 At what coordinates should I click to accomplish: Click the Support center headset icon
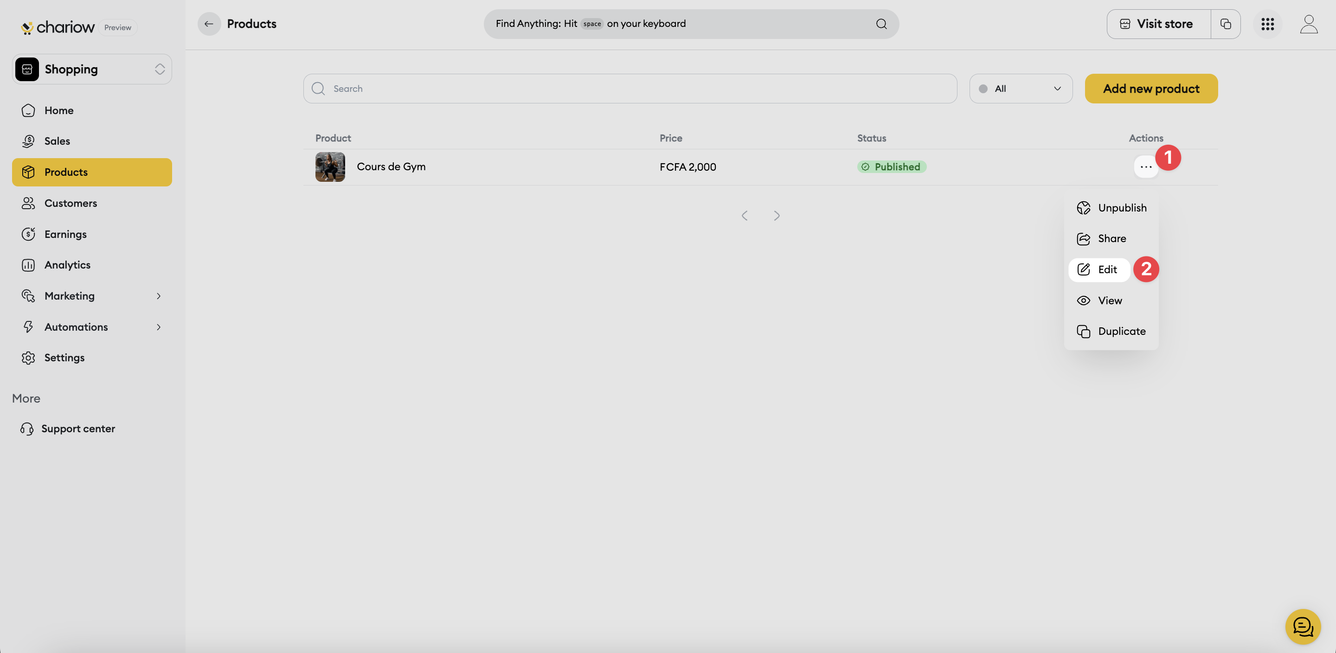click(27, 429)
